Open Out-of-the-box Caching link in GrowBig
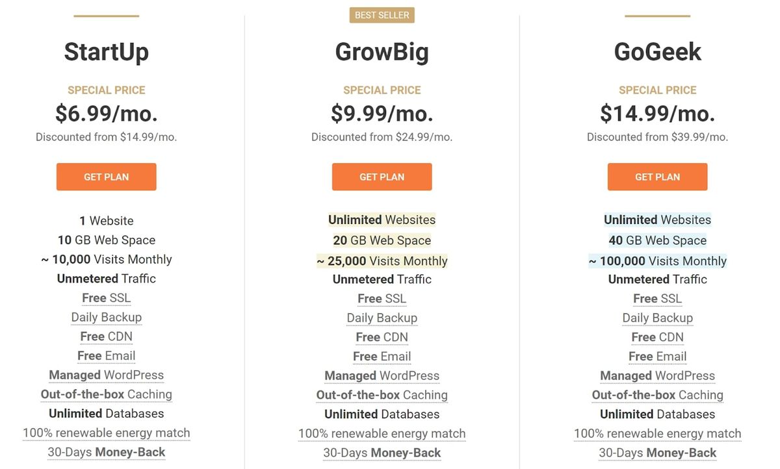780x469 pixels. [382, 394]
